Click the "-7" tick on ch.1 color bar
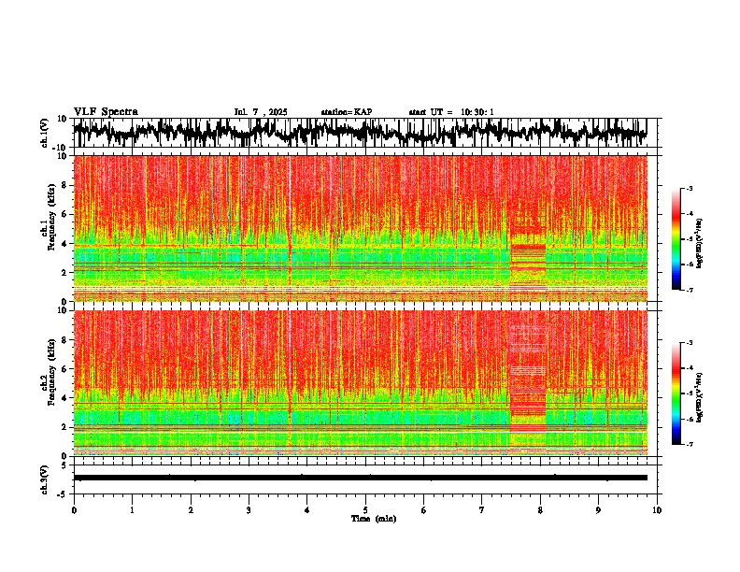The image size is (740, 572). 690,290
